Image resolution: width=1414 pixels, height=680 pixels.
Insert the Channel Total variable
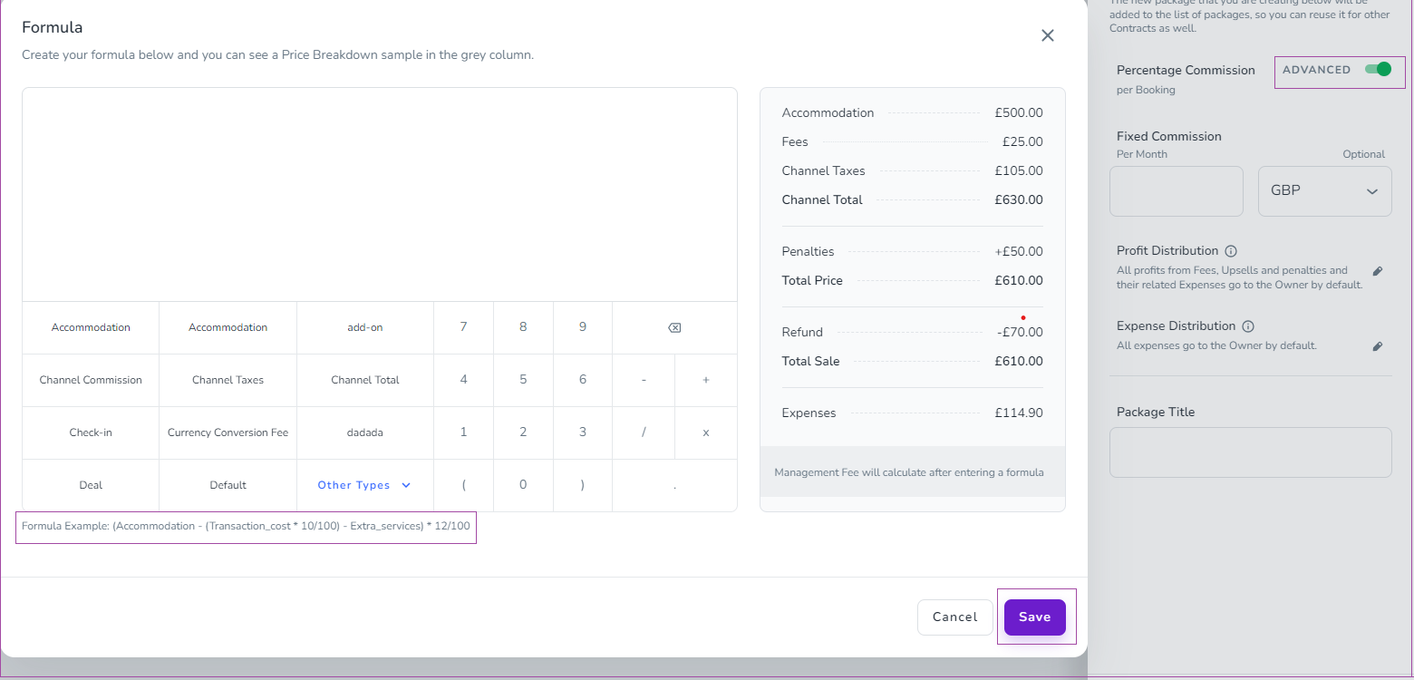pyautogui.click(x=365, y=381)
